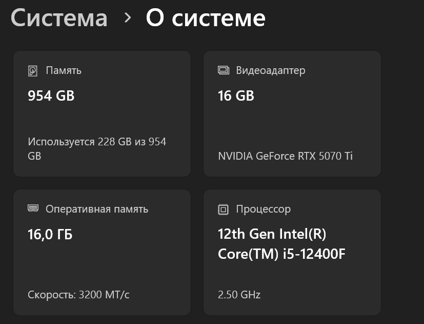Viewport: 424px width, 324px height.
Task: Open the Память card label
Action: coord(64,70)
